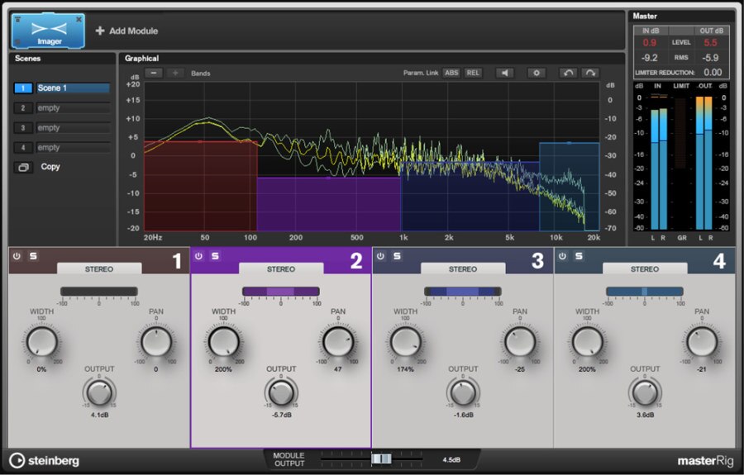Viewport: 744px width, 475px height.
Task: Click band 2 stereo width meter bar
Action: tap(281, 292)
